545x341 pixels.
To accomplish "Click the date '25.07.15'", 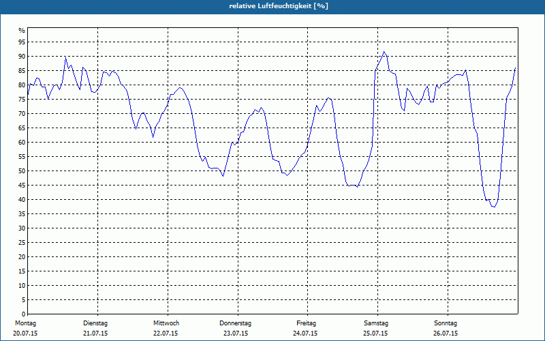I will pyautogui.click(x=375, y=333).
